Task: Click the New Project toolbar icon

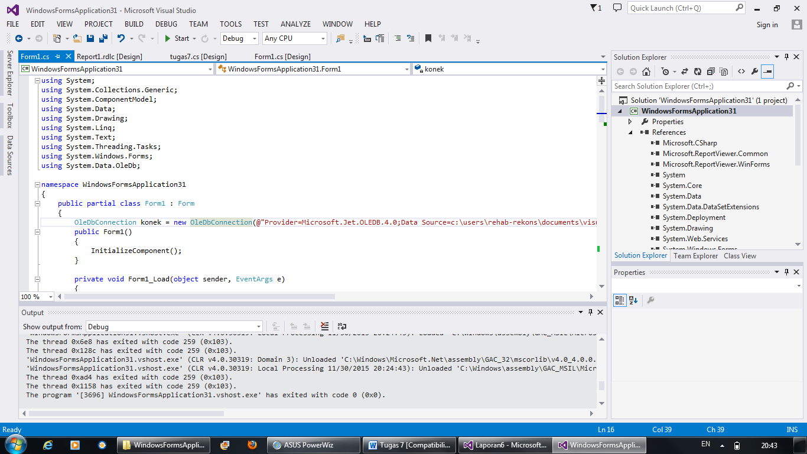Action: coord(57,38)
